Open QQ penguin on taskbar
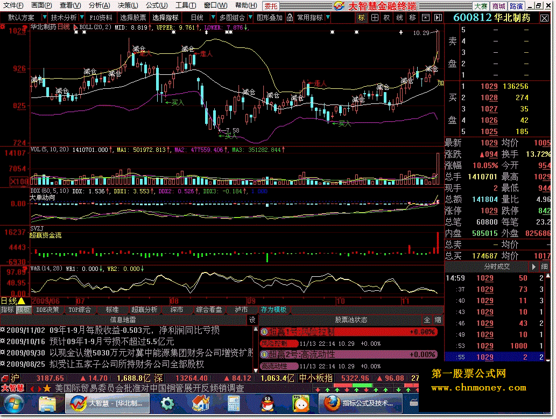 click(268, 404)
